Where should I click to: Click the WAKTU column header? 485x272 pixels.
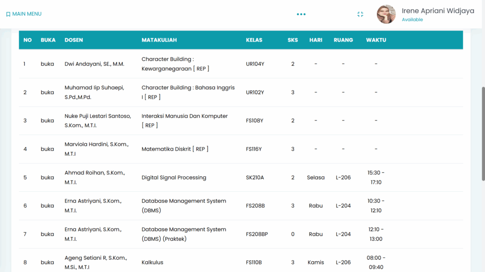point(376,40)
